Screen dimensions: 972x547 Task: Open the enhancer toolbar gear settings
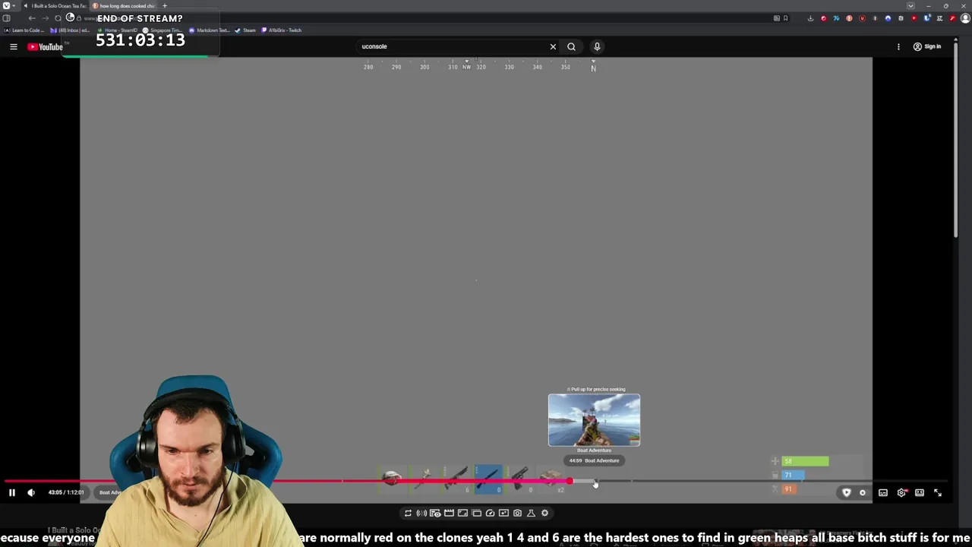point(544,513)
